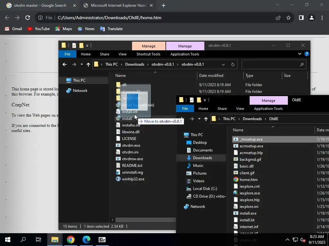Image resolution: width=329 pixels, height=246 pixels.
Task: Open Home ribbon tab in OldIE window
Action: [x=203, y=109]
